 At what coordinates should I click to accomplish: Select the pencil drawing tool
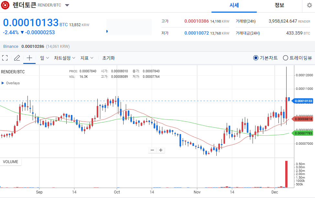click(x=17, y=58)
